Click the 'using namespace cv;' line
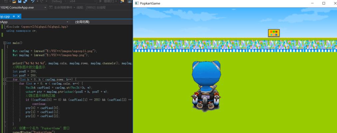Image resolution: width=337 pixels, height=133 pixels. point(22,31)
